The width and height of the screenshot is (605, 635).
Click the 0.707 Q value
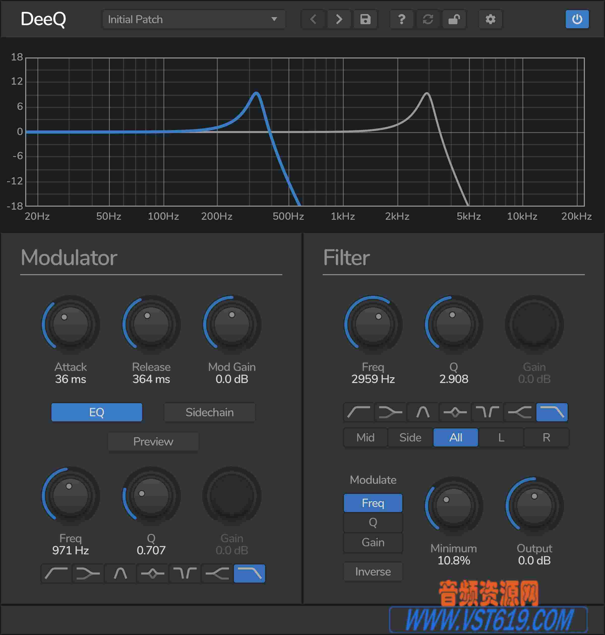pyautogui.click(x=151, y=550)
